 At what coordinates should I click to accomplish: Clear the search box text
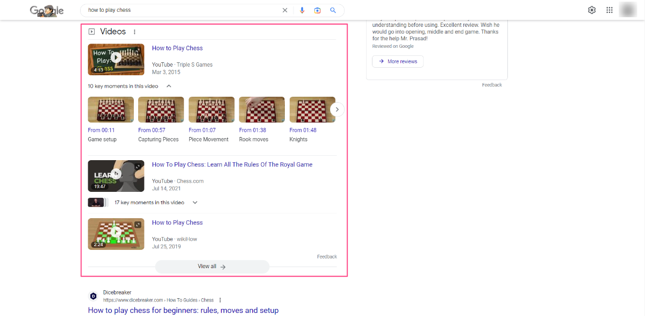pos(285,10)
